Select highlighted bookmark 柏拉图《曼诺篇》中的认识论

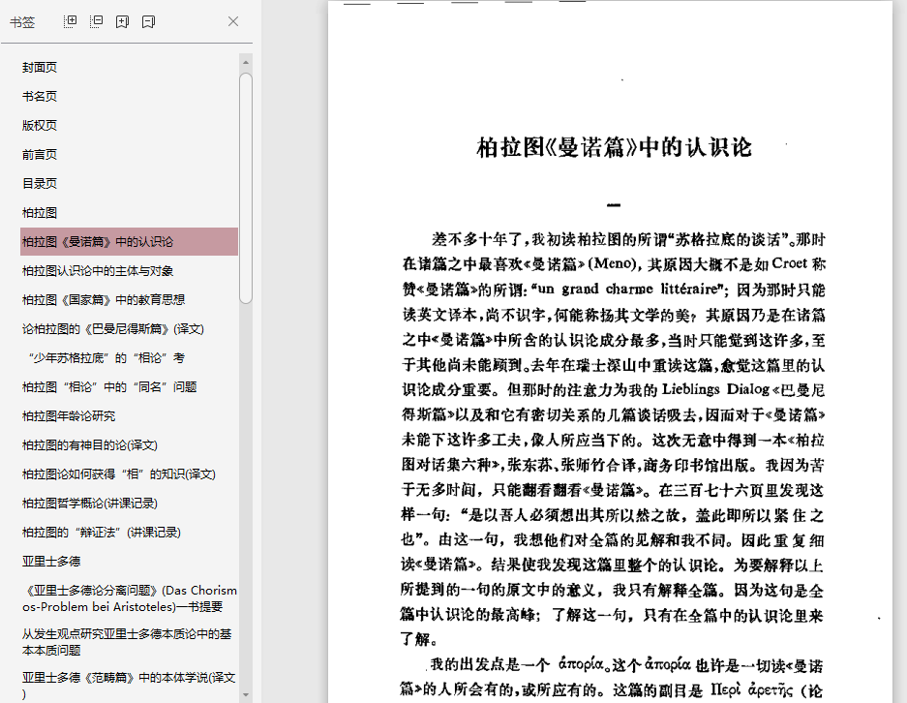pos(129,242)
